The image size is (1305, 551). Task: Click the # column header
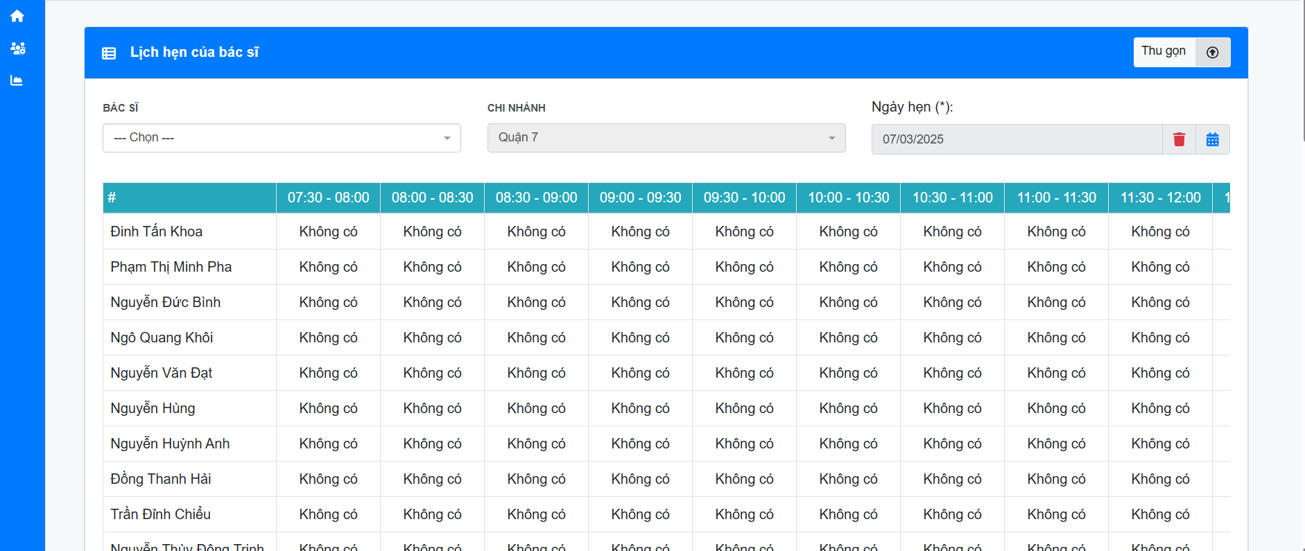tap(112, 198)
